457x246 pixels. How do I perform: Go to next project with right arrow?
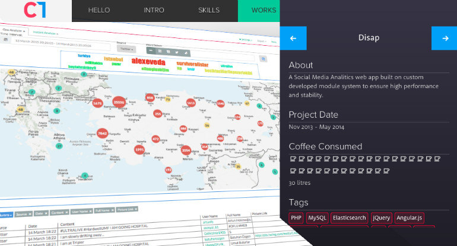445,38
